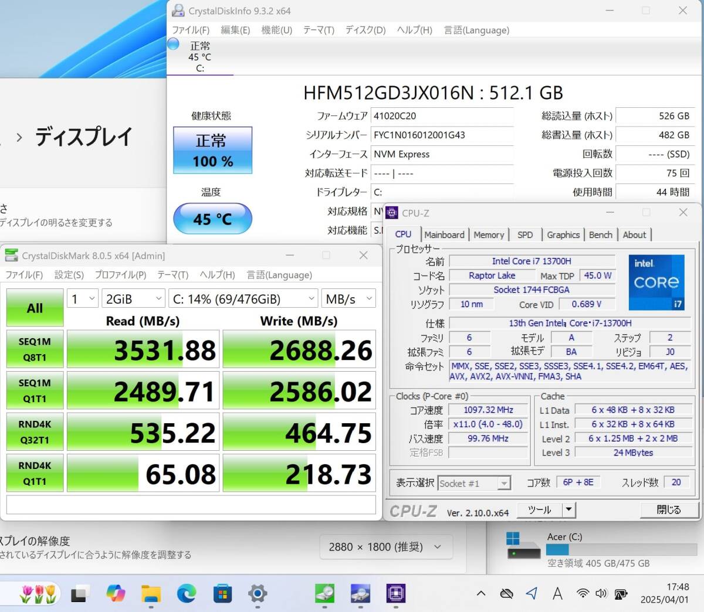Run the SEQ1M Q1T1 benchmark
This screenshot has height=612, width=704.
pyautogui.click(x=35, y=390)
